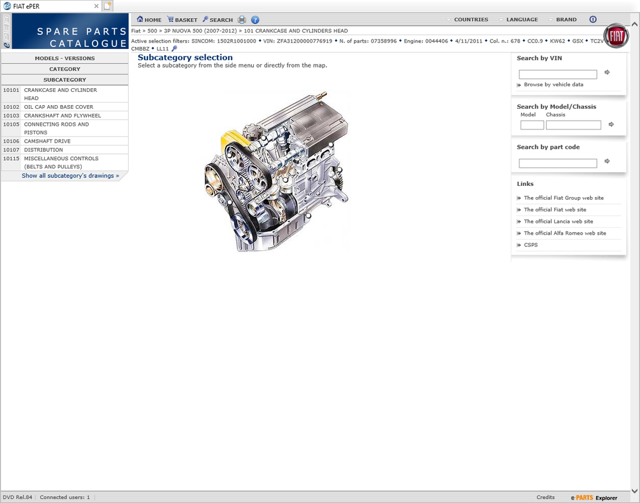Select 10107 Distribution
The height and width of the screenshot is (503, 640).
64,150
